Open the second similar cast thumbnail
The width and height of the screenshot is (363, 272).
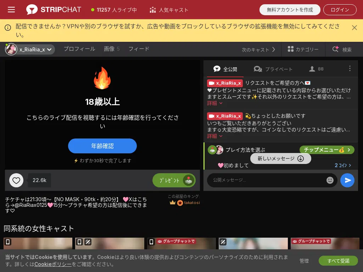[x=110, y=243]
